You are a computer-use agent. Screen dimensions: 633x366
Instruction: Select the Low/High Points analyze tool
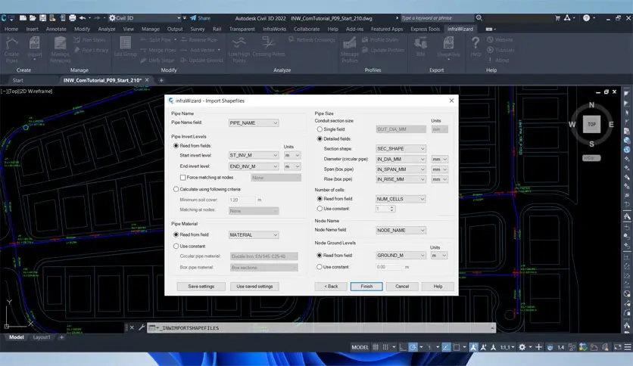coord(239,49)
